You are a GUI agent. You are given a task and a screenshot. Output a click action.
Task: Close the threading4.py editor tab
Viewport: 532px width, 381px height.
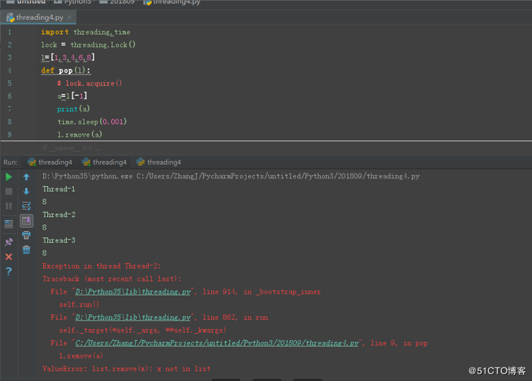click(70, 17)
